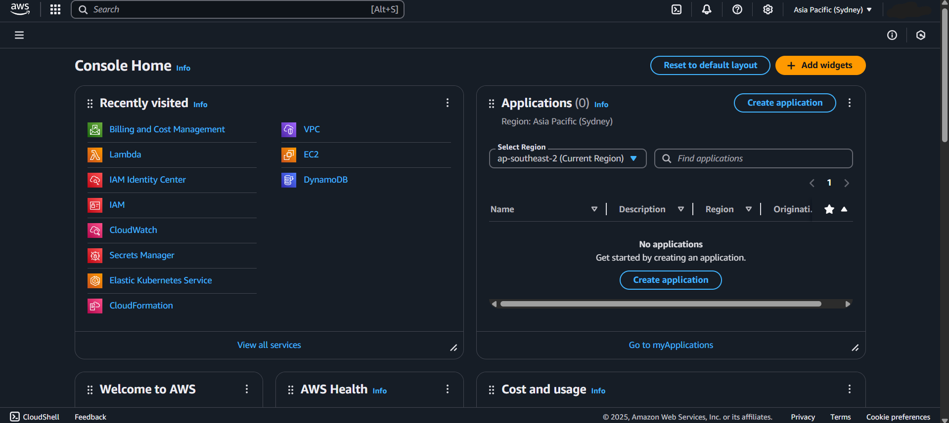The height and width of the screenshot is (423, 949).
Task: Click the IAM service icon
Action: [95, 205]
